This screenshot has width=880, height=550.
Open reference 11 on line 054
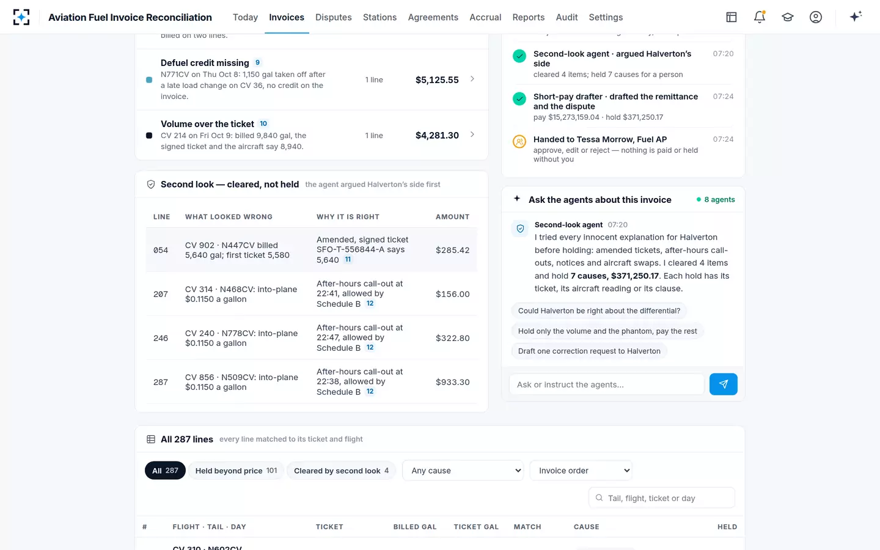(x=348, y=260)
